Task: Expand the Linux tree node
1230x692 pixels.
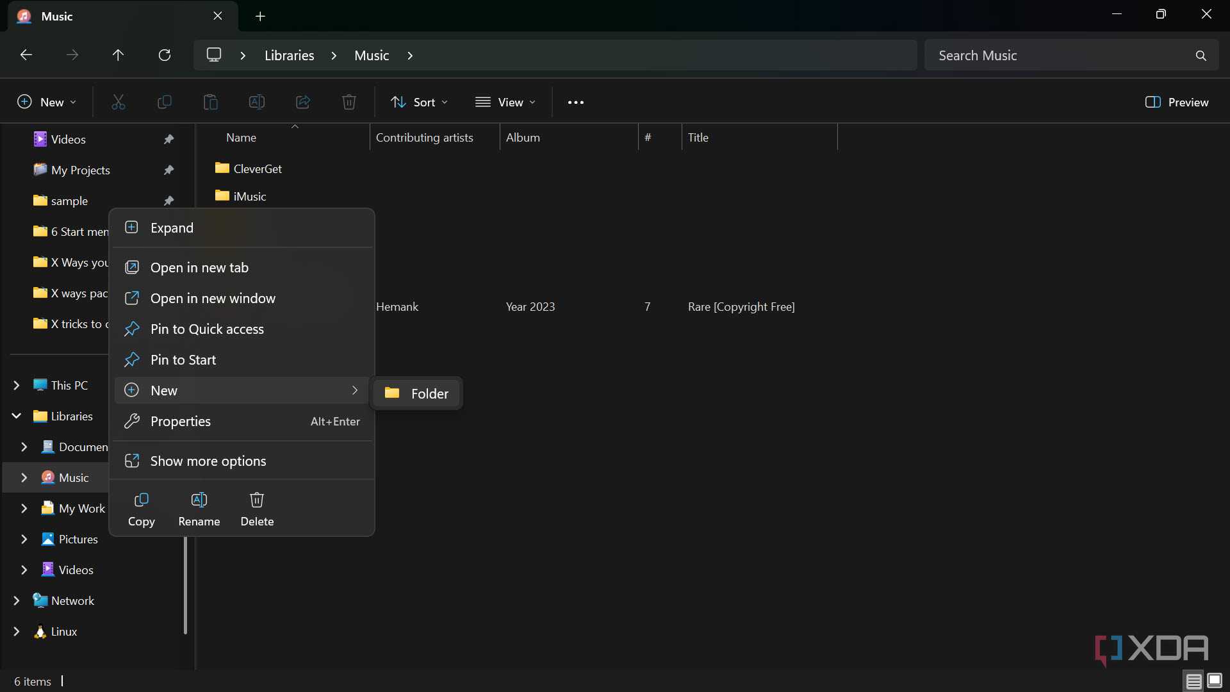Action: coord(17,631)
